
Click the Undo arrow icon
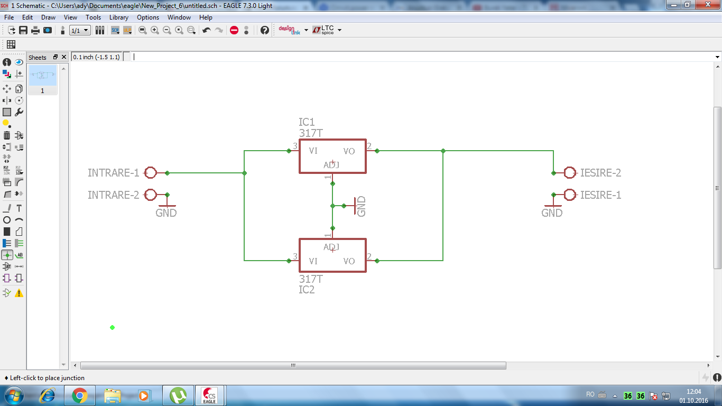(x=207, y=31)
